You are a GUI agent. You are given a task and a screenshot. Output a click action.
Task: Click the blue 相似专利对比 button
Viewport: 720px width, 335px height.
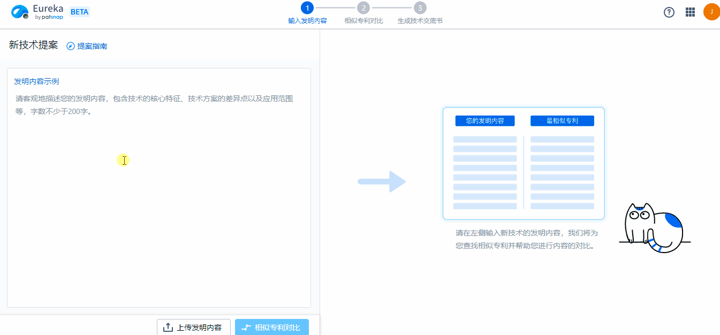(x=272, y=327)
